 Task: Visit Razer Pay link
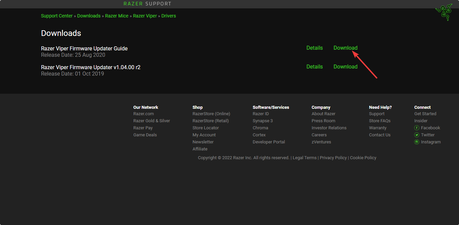click(143, 128)
